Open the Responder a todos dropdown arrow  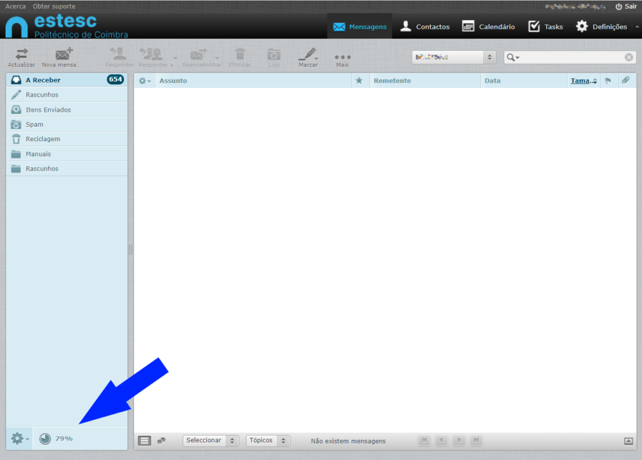(x=176, y=58)
